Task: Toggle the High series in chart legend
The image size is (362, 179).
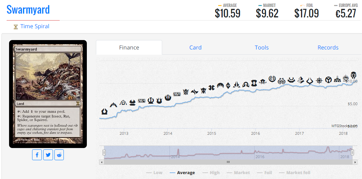Action: (x=211, y=172)
